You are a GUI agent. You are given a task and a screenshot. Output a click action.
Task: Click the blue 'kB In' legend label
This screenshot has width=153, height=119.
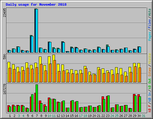point(150,97)
